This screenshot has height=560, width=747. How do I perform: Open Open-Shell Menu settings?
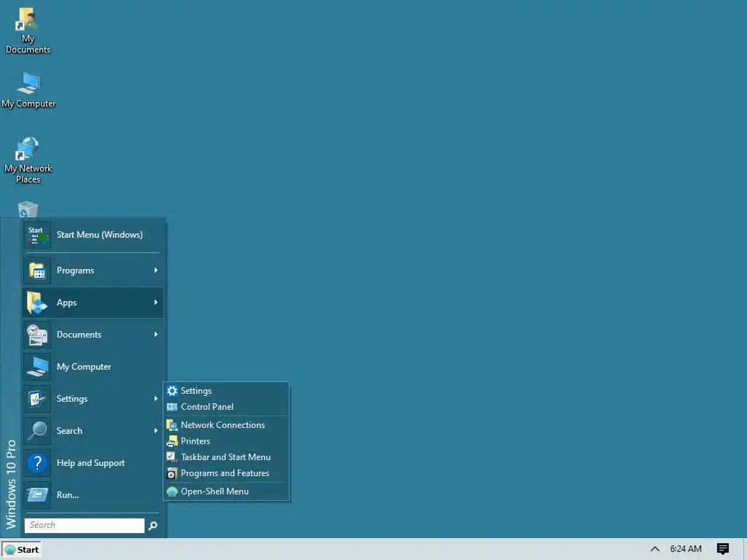coord(226,491)
